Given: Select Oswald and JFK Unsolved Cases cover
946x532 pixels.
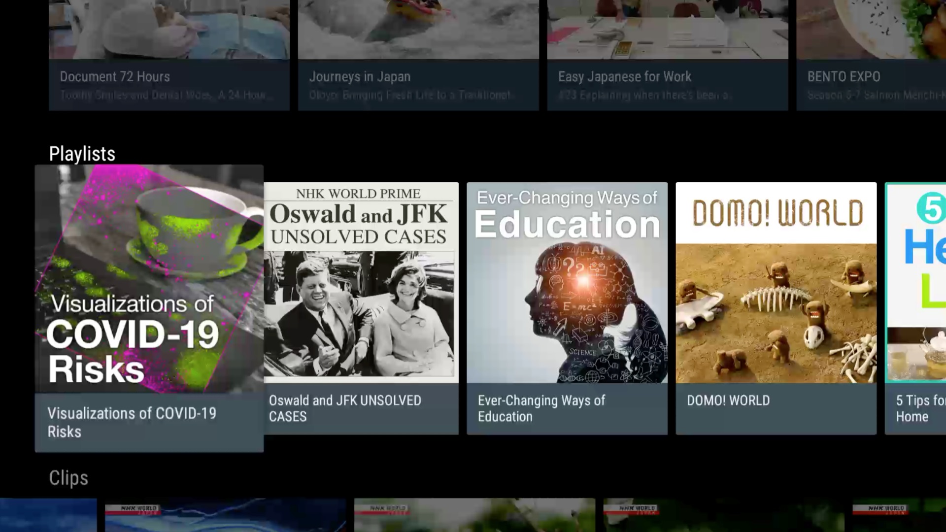Looking at the screenshot, I should 361,282.
